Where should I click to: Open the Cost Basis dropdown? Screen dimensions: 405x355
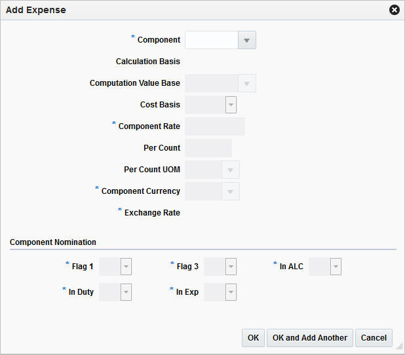tap(230, 105)
